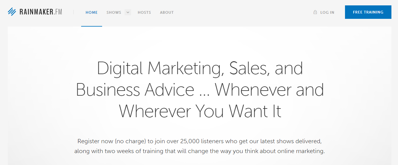Image resolution: width=398 pixels, height=165 pixels.
Task: Click the blue underline beneath HOME
Action: (x=92, y=26)
